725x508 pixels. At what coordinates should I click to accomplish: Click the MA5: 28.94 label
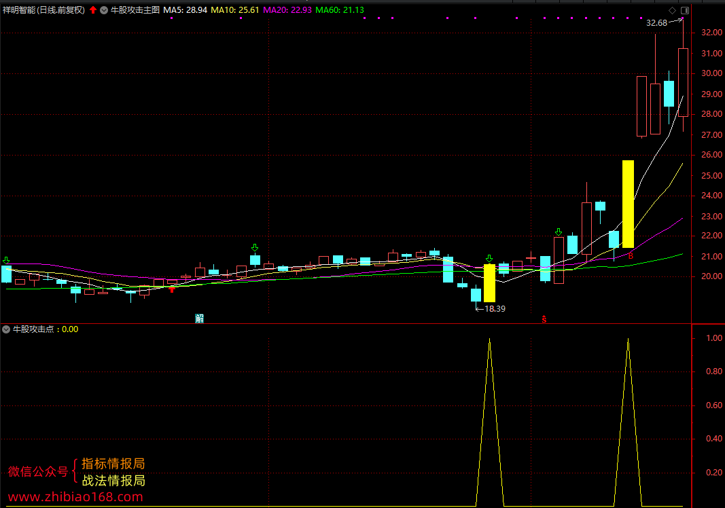pos(185,10)
